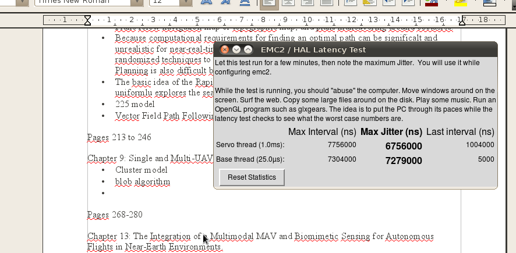The width and height of the screenshot is (516, 253).
Task: Open the paragraph style dropdown arrow
Action: point(22,2)
